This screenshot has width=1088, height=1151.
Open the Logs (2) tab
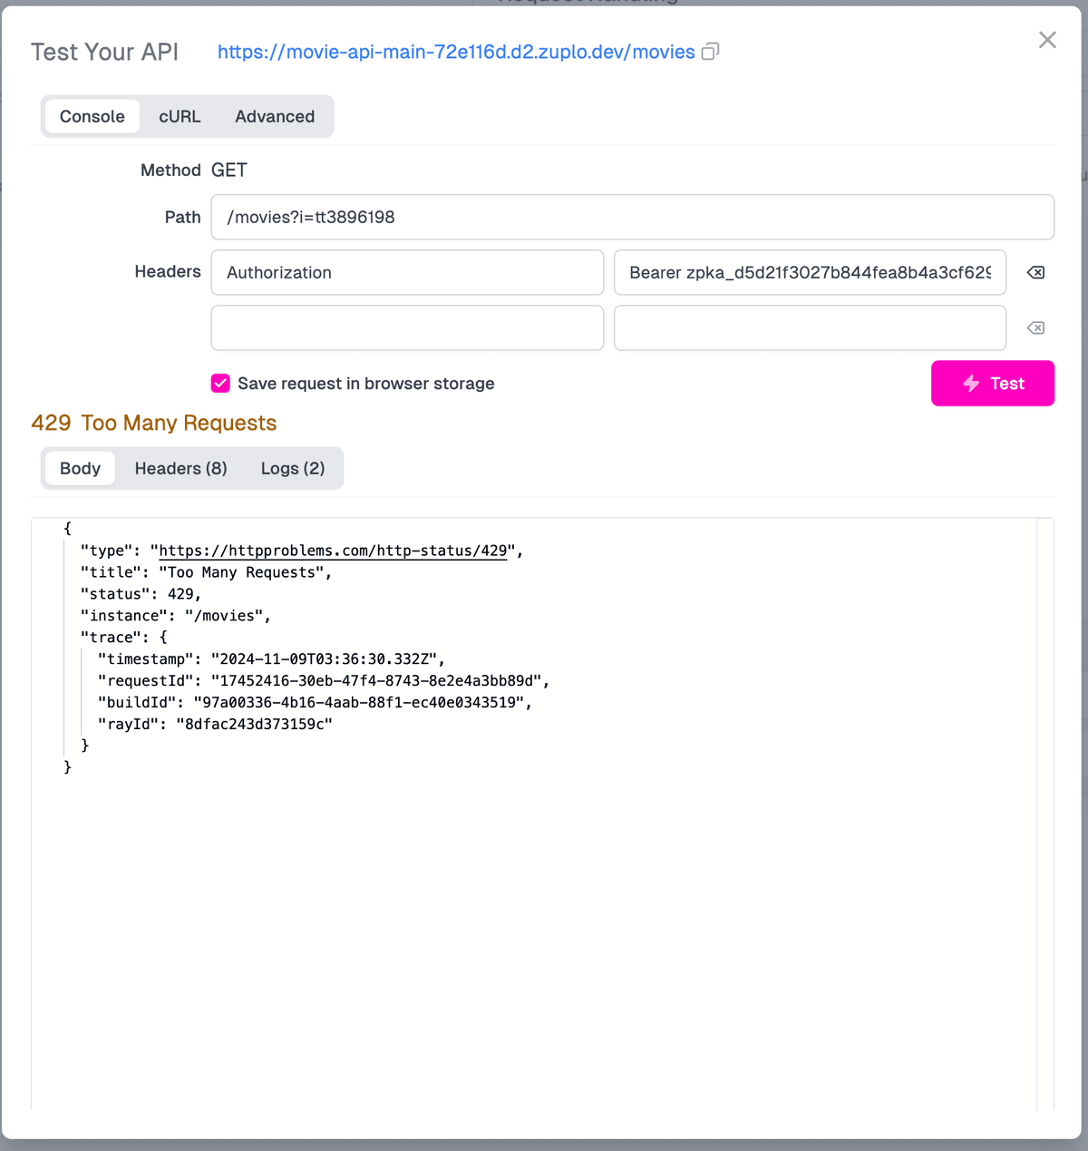[x=292, y=468]
